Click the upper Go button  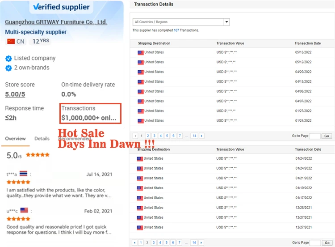(x=327, y=136)
